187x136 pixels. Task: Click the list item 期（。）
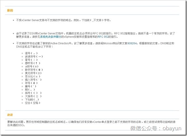30,90
